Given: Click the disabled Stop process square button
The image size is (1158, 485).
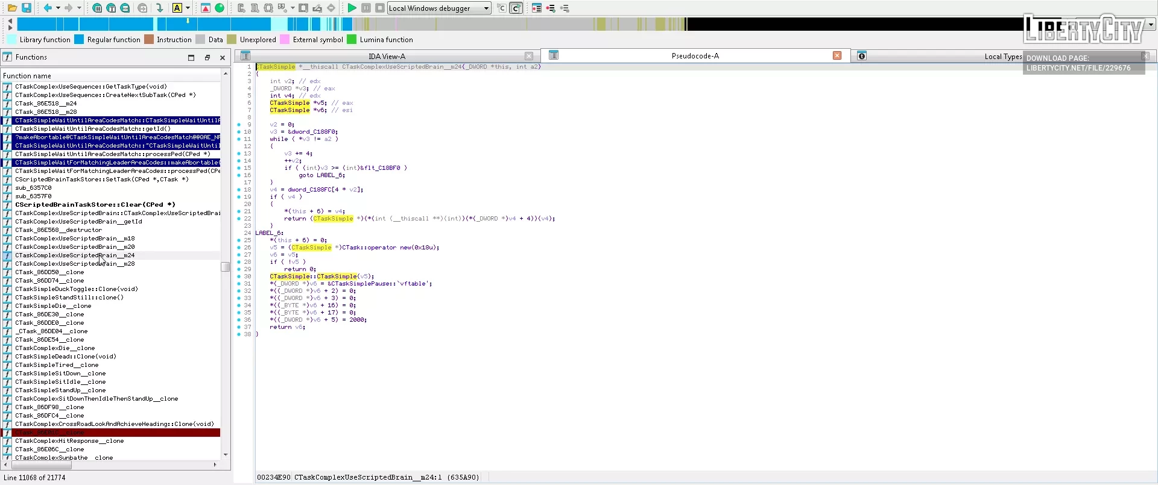Looking at the screenshot, I should click(x=380, y=8).
